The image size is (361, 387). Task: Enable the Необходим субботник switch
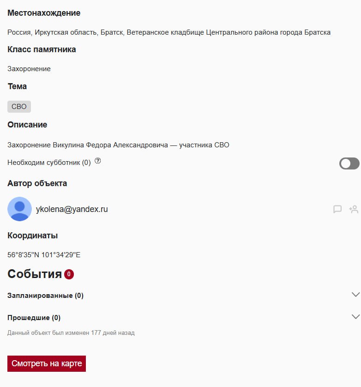point(349,163)
